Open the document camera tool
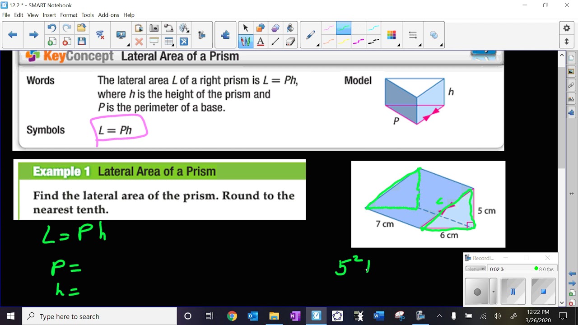This screenshot has height=325, width=578. tap(169, 28)
